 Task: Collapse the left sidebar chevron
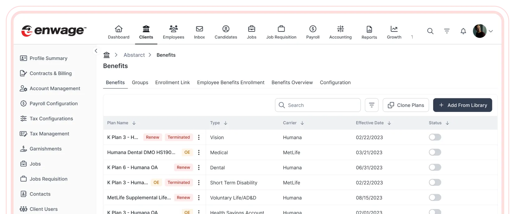click(x=96, y=51)
